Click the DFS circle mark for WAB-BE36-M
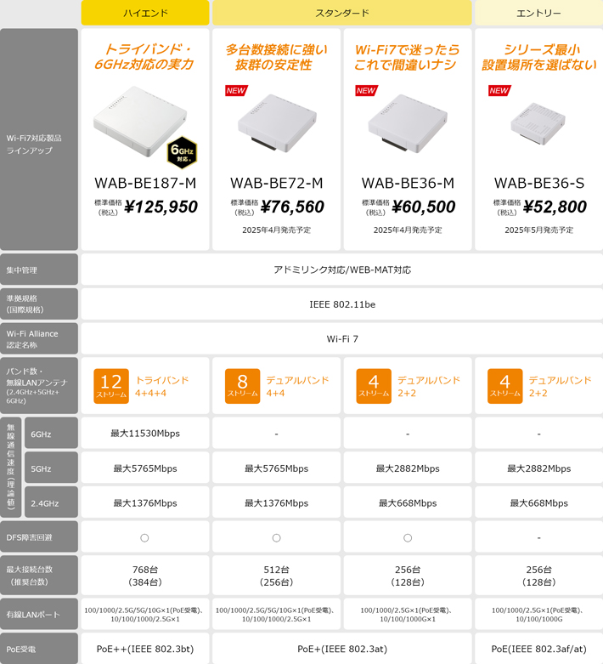This screenshot has height=664, width=603. (x=408, y=538)
